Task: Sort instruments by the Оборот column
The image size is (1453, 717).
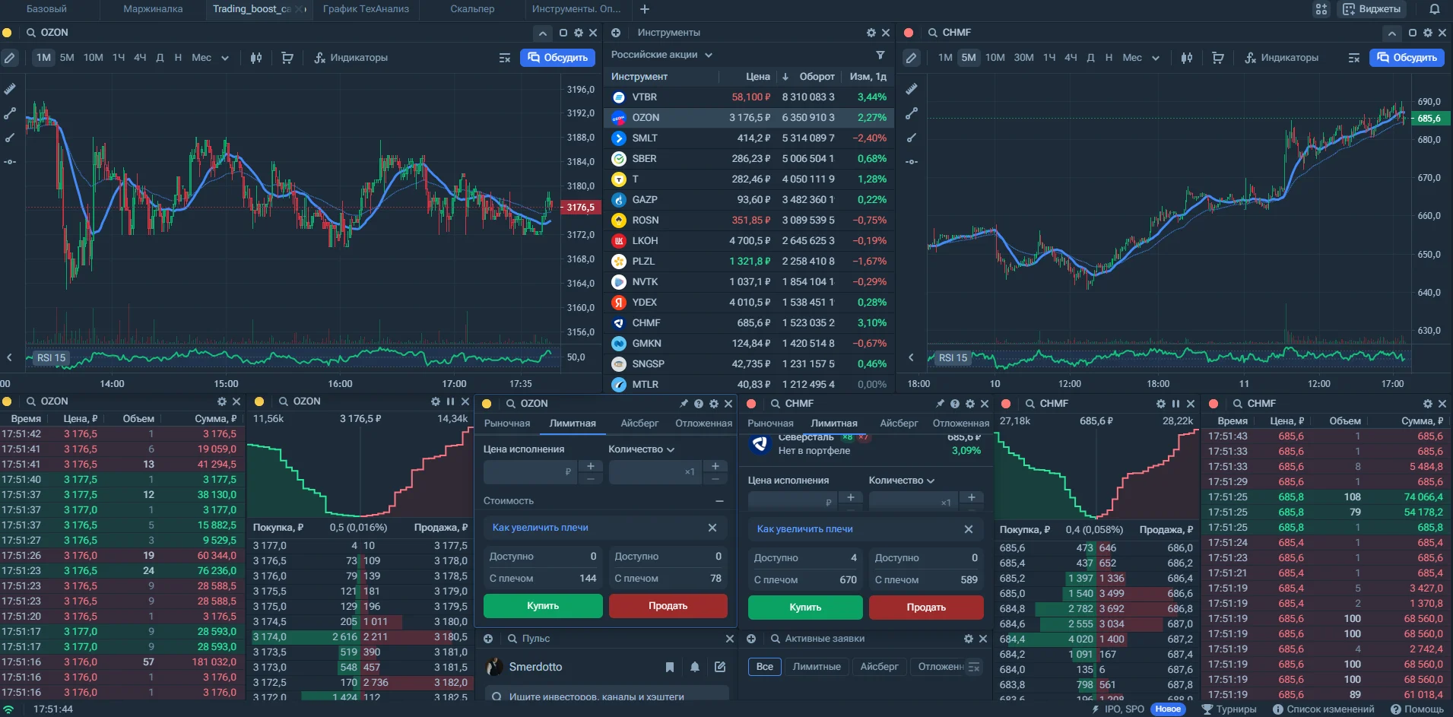Action: pos(817,77)
